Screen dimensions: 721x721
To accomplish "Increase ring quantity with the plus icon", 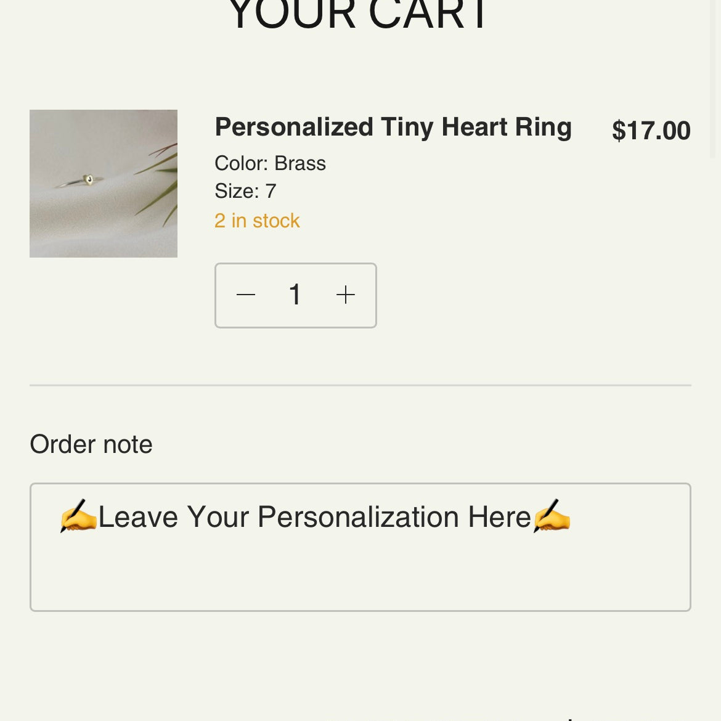I will (346, 295).
